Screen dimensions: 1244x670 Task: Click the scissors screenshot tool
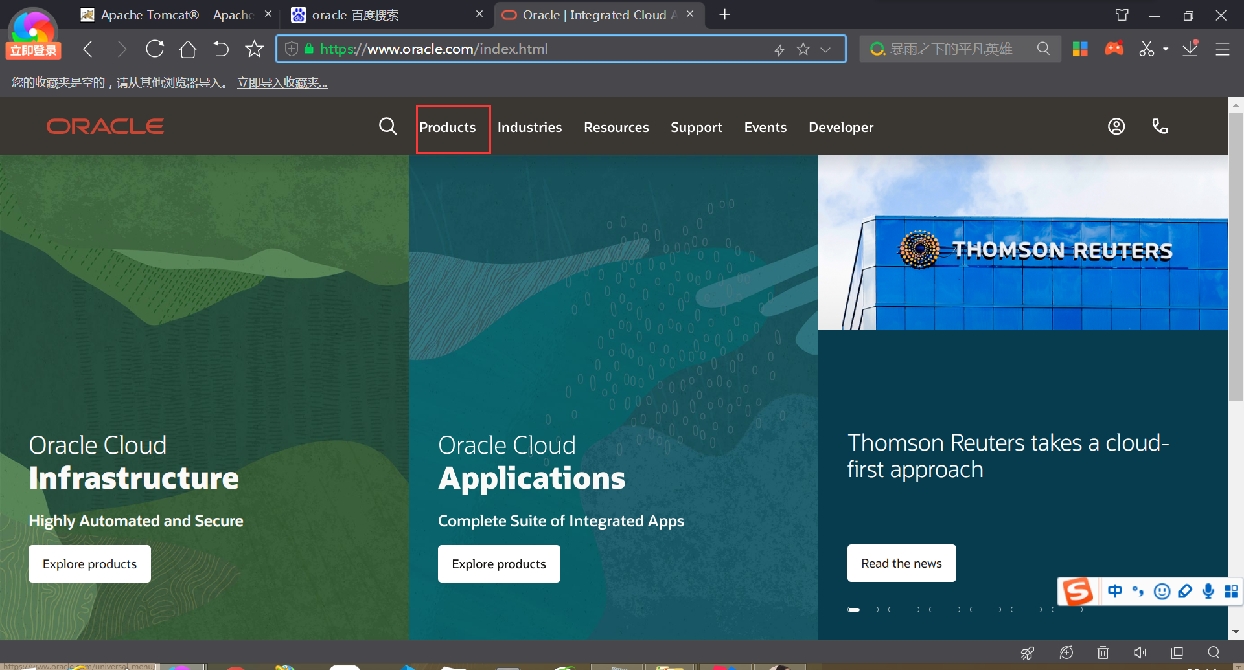[1147, 49]
